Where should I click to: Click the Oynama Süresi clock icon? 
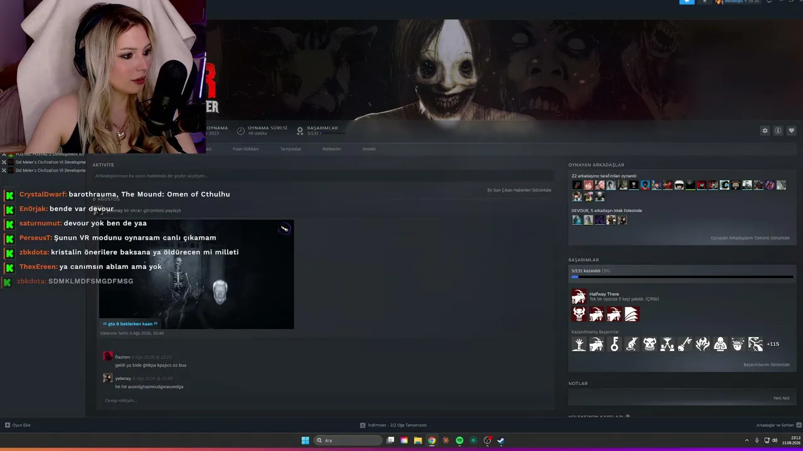coord(241,130)
